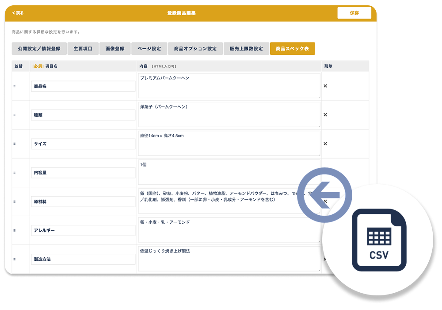Click the 種類 item name field
Screen dimensions: 442x310
83,115
